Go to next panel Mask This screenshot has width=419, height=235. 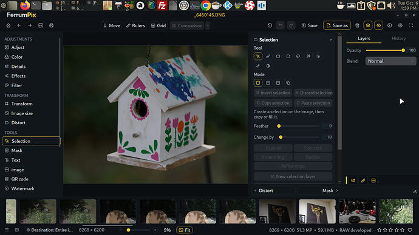click(319, 191)
